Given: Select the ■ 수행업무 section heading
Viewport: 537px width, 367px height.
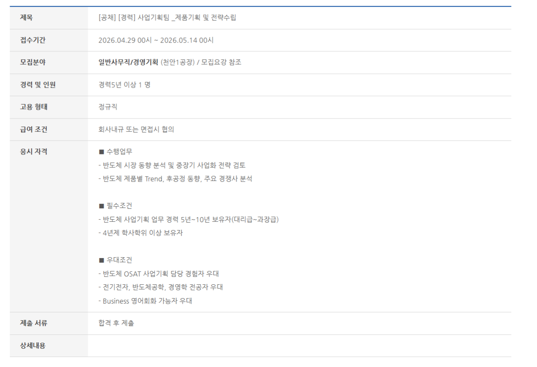Looking at the screenshot, I should [x=115, y=152].
